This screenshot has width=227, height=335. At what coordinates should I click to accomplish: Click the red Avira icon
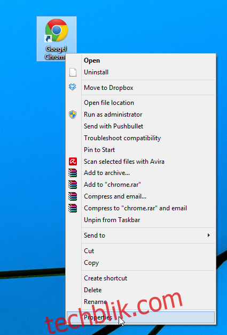tap(73, 162)
